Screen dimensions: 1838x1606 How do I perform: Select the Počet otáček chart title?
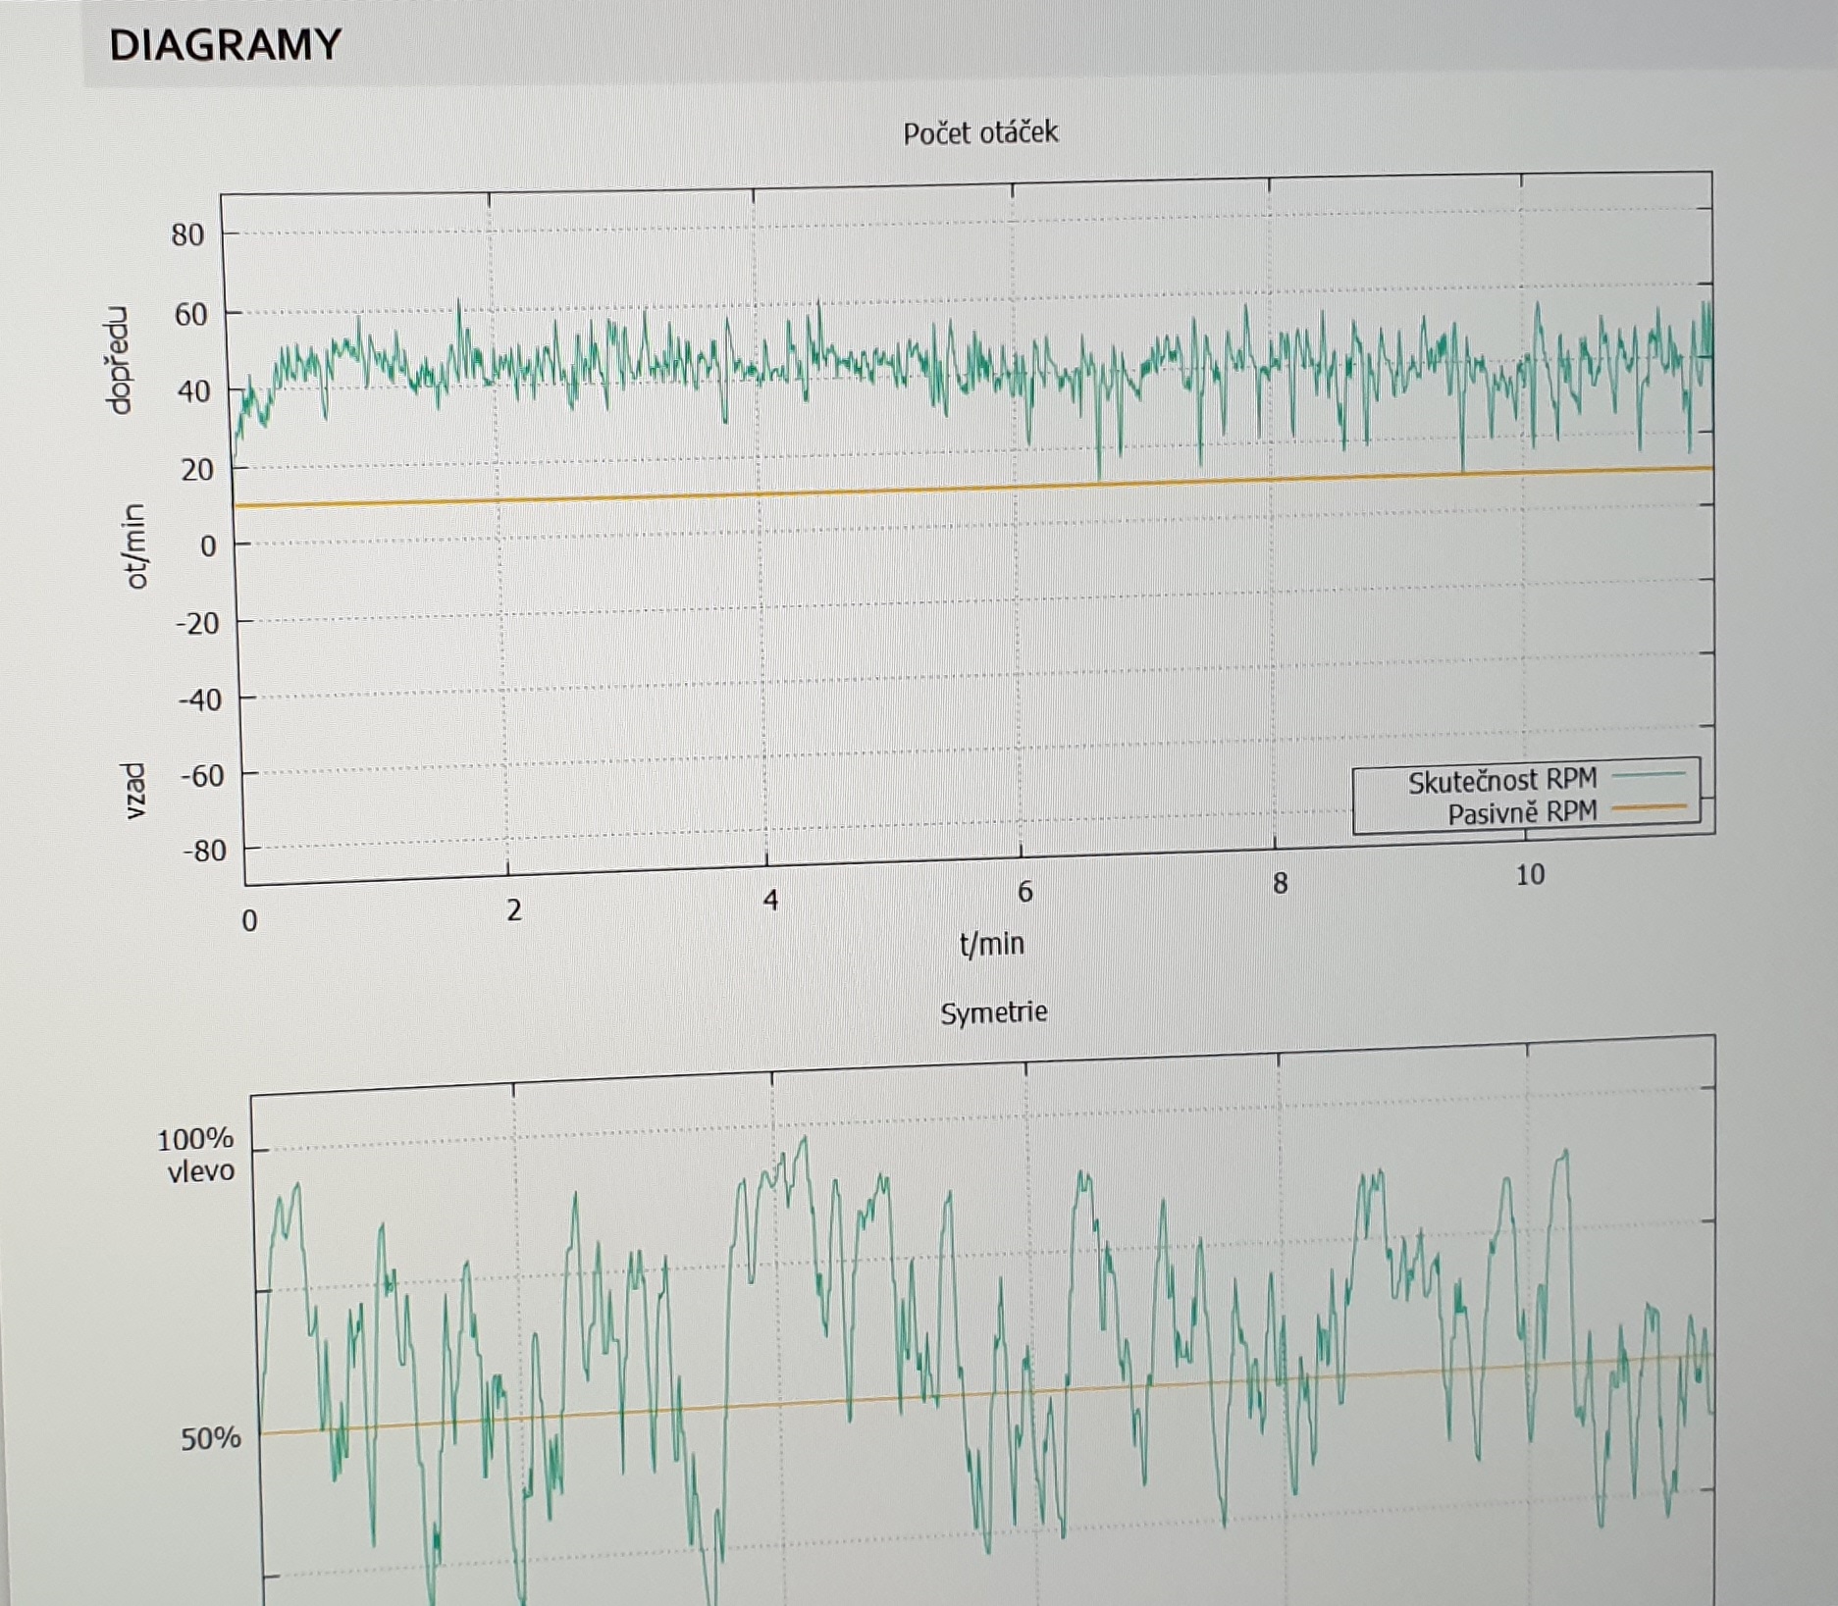(x=979, y=132)
